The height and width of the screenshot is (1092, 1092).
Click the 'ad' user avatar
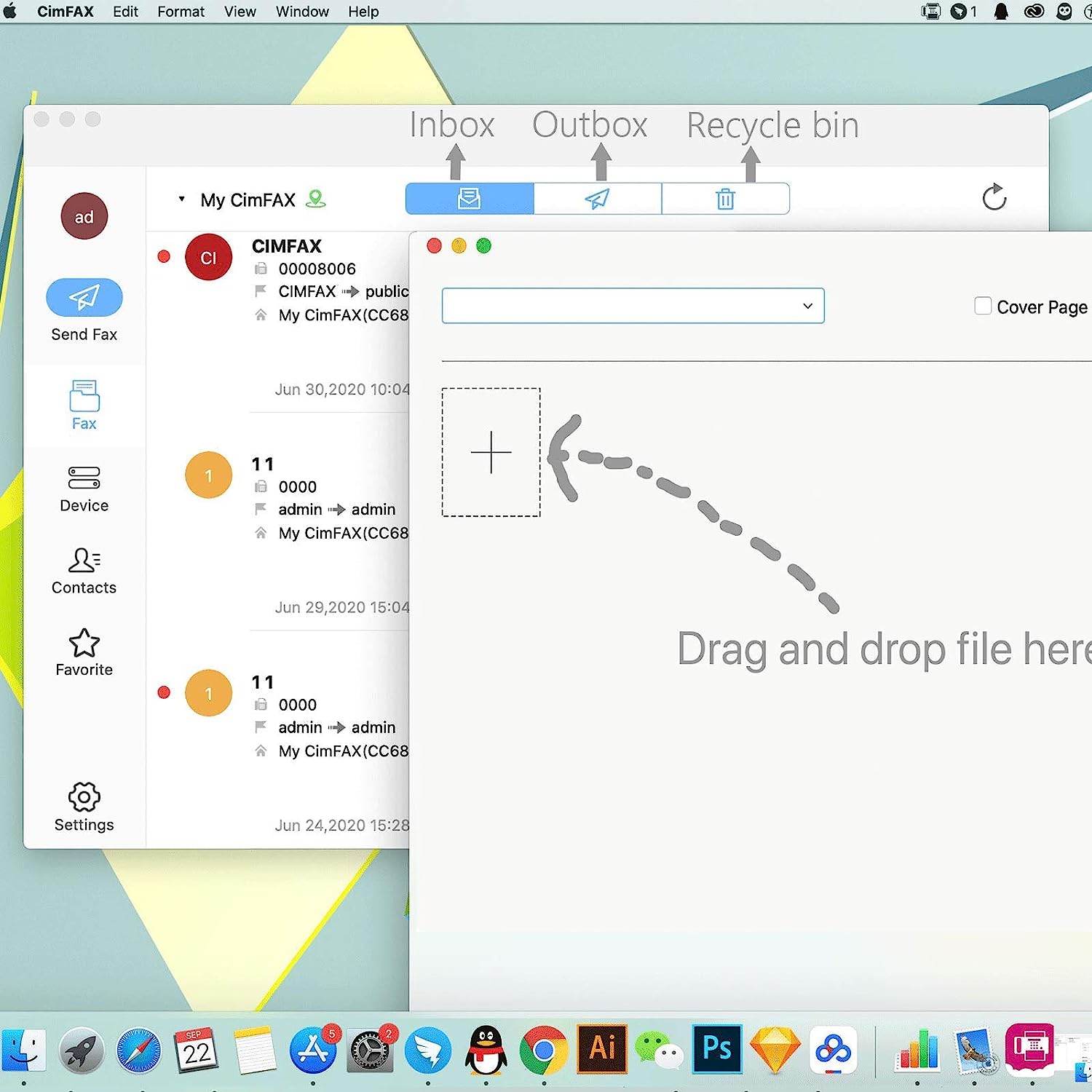[x=84, y=216]
